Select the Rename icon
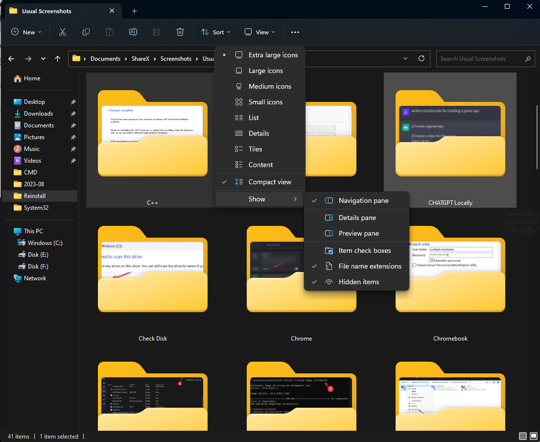The image size is (540, 442). tap(133, 32)
